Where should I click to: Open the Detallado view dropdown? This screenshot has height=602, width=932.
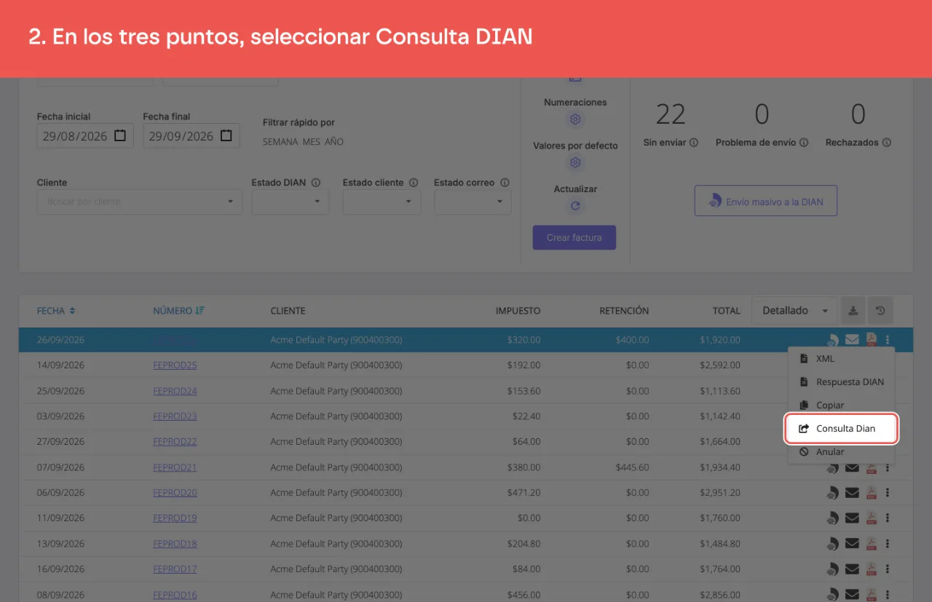[x=794, y=311]
